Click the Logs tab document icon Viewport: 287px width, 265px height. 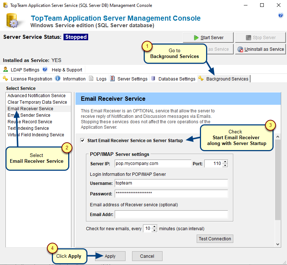coord(91,78)
